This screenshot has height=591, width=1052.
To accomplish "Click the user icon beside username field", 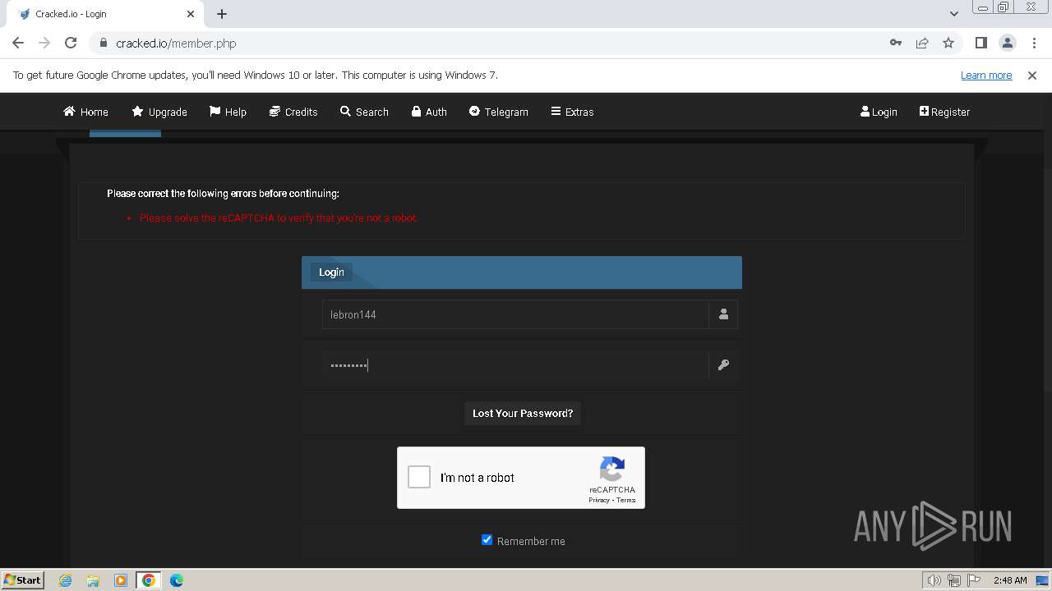I will pyautogui.click(x=723, y=314).
